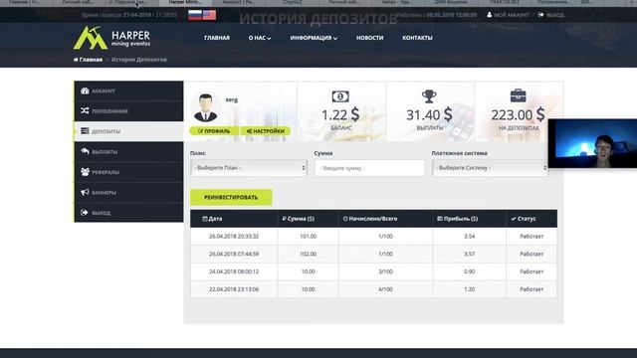Open Новости in the top navigation
This screenshot has width=637, height=358.
pos(369,38)
